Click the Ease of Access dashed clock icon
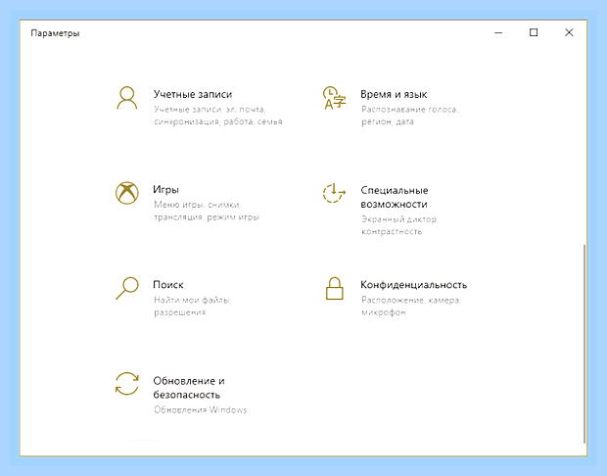Screen dimensions: 607x476 pos(334,193)
